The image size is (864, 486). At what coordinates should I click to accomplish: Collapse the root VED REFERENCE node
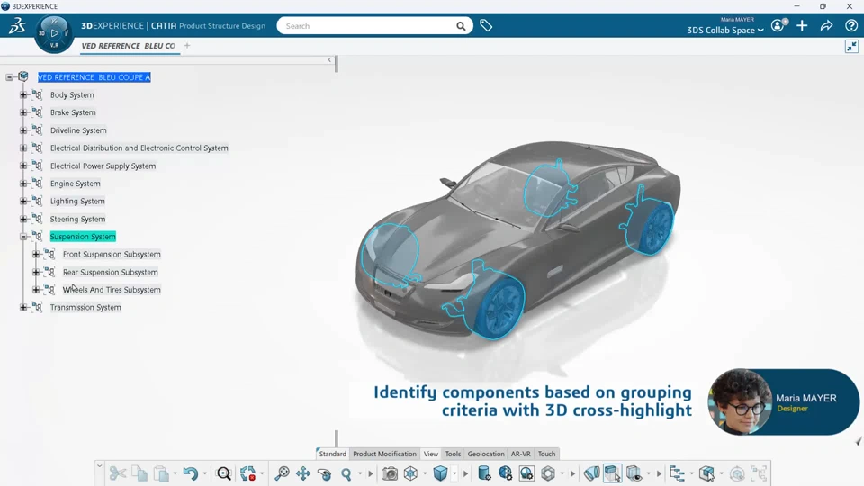point(9,77)
